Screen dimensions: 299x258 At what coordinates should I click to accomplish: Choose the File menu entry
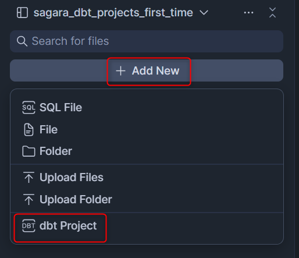coord(147,129)
